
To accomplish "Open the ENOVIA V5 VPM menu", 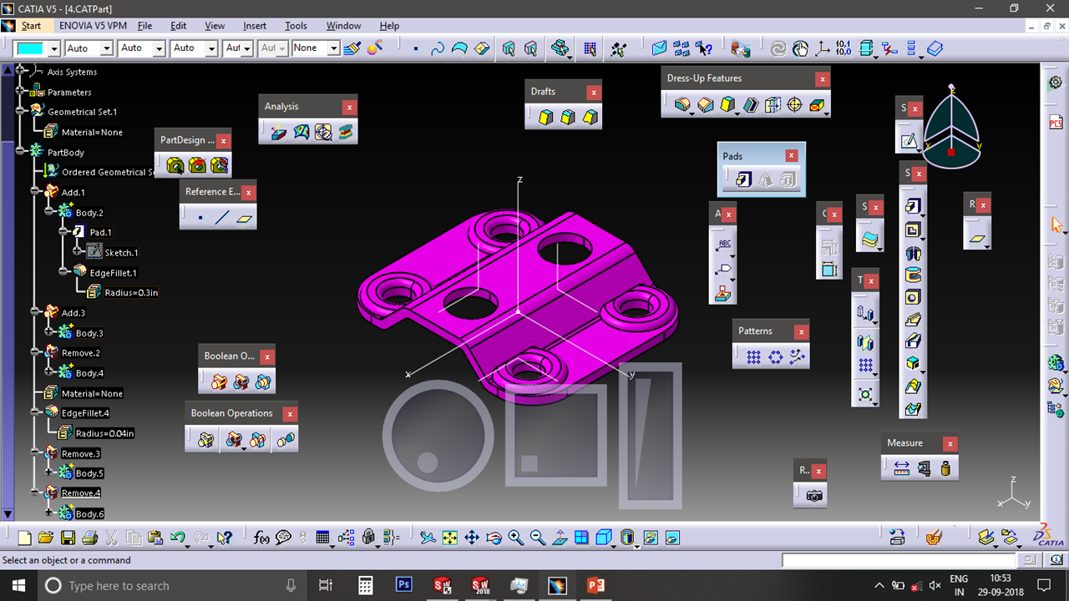I will (x=93, y=26).
